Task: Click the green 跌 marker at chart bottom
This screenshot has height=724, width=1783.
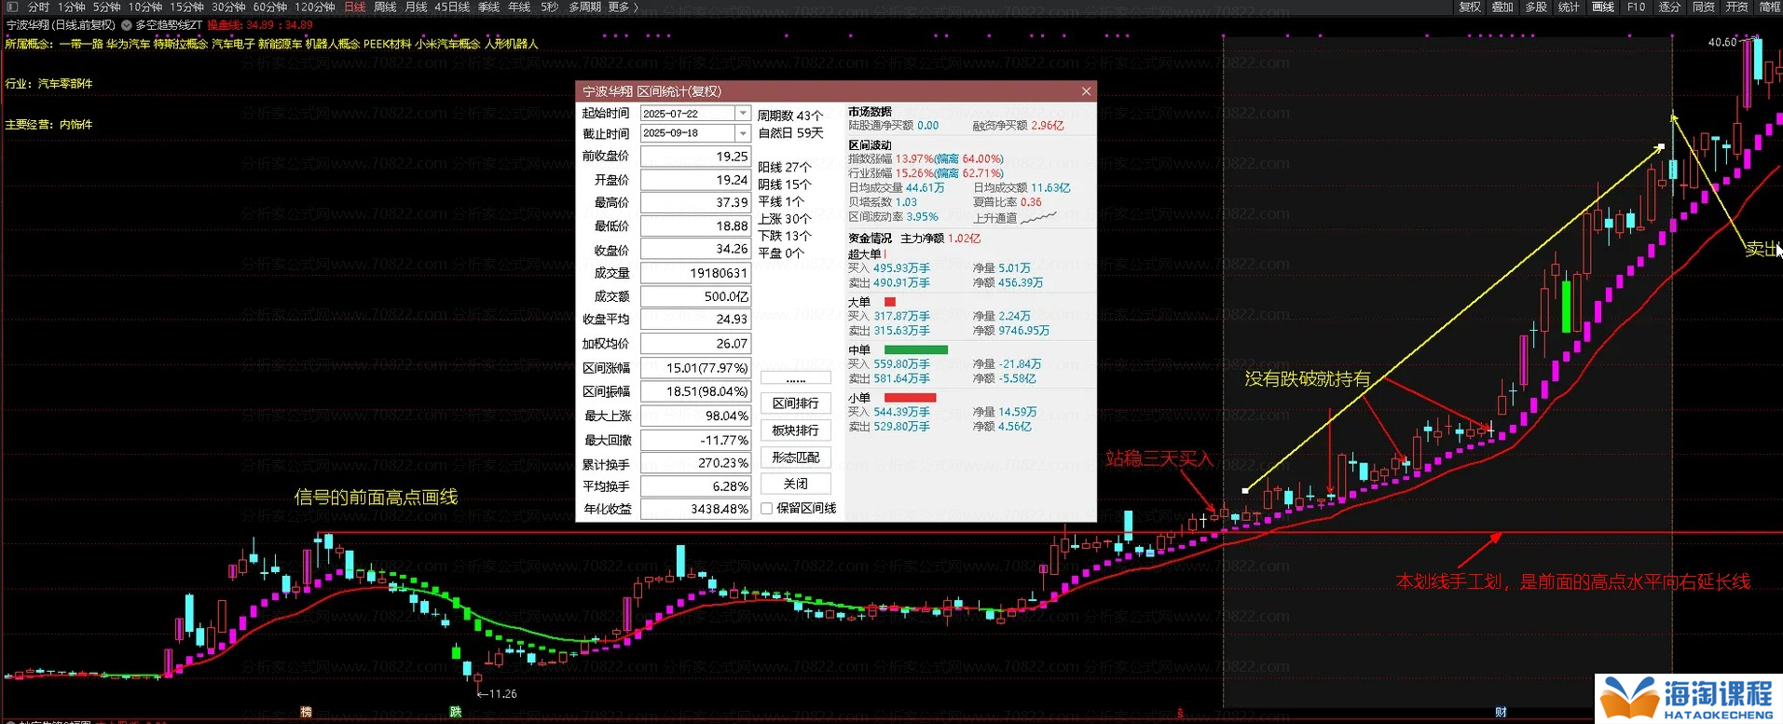Action: pos(455,712)
